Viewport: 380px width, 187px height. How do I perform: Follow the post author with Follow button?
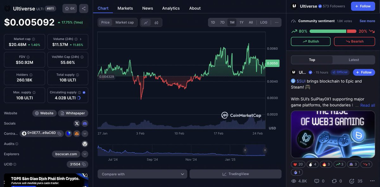pyautogui.click(x=364, y=72)
